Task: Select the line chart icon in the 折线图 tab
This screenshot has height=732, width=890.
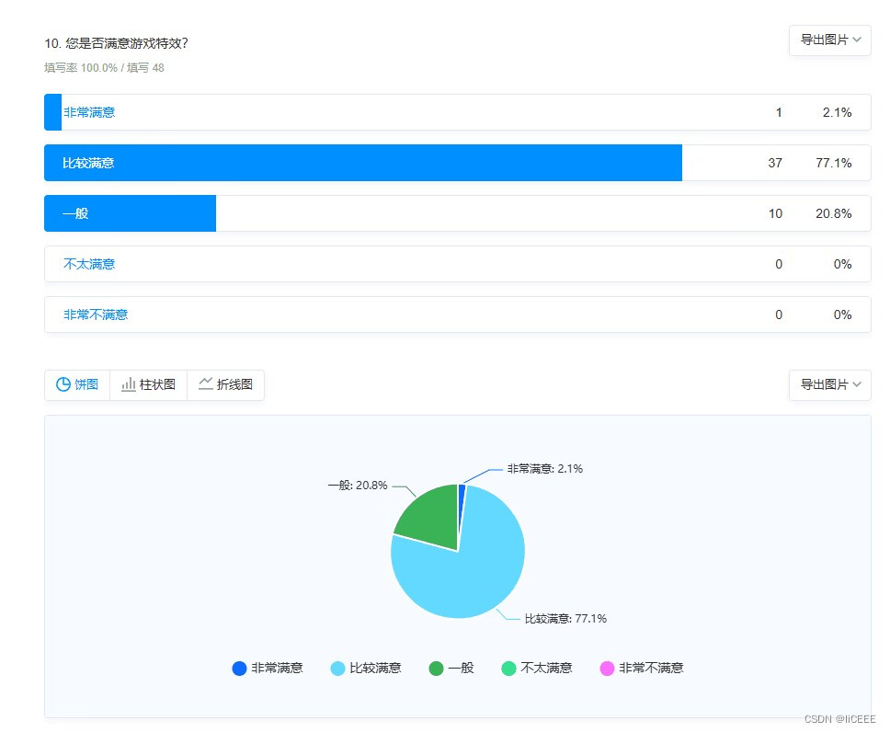Action: (207, 384)
